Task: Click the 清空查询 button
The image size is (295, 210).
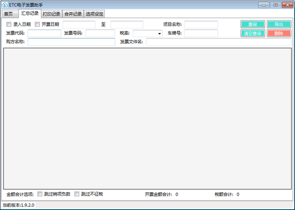Action: [253, 33]
